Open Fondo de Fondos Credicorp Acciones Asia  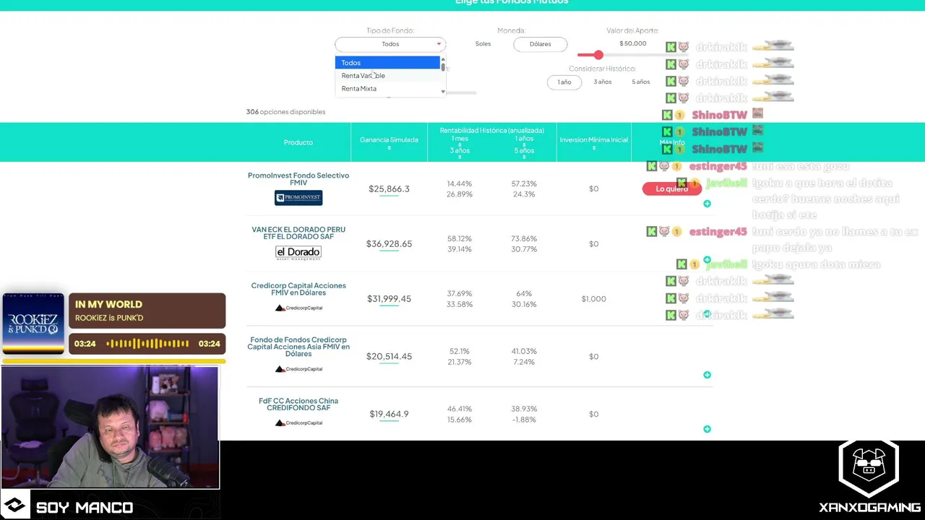(298, 347)
